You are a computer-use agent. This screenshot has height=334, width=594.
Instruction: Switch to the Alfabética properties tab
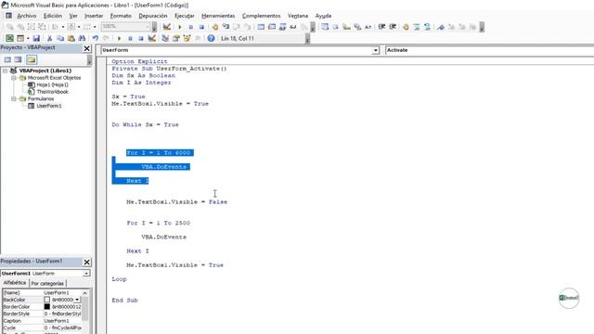click(x=15, y=283)
